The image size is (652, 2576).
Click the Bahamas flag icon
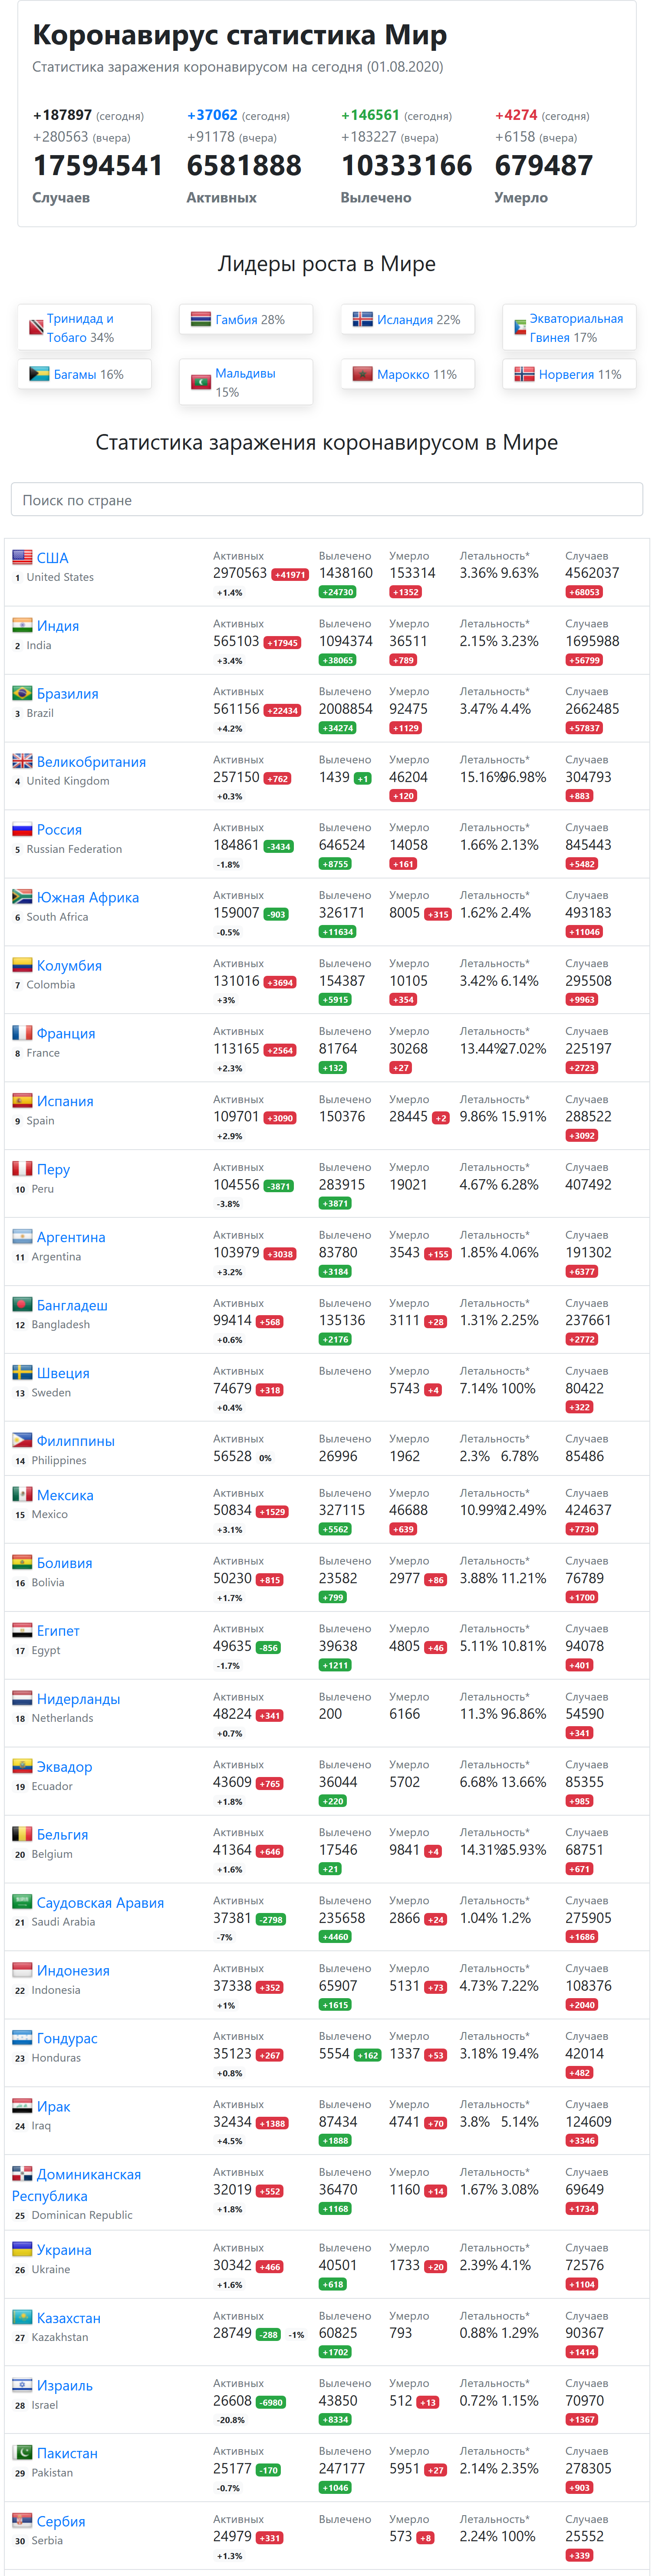tap(39, 374)
